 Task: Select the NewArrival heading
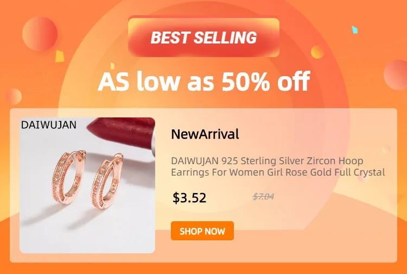205,134
